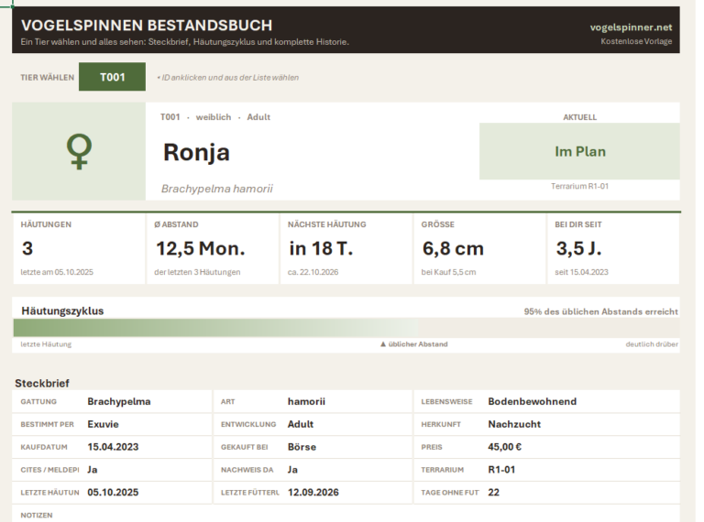This screenshot has height=522, width=704.
Task: Click the text ca. 22.10.2026
Action: (313, 272)
